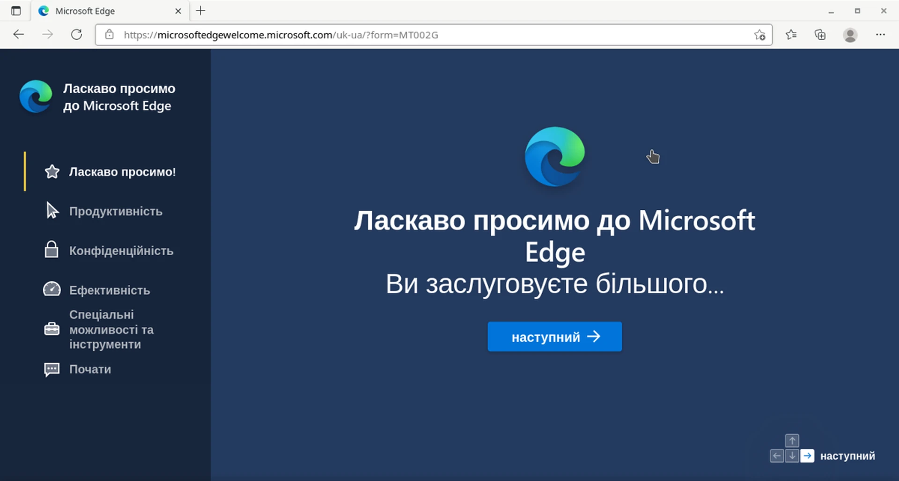The width and height of the screenshot is (899, 481).
Task: Open the Ефективність section
Action: point(110,290)
